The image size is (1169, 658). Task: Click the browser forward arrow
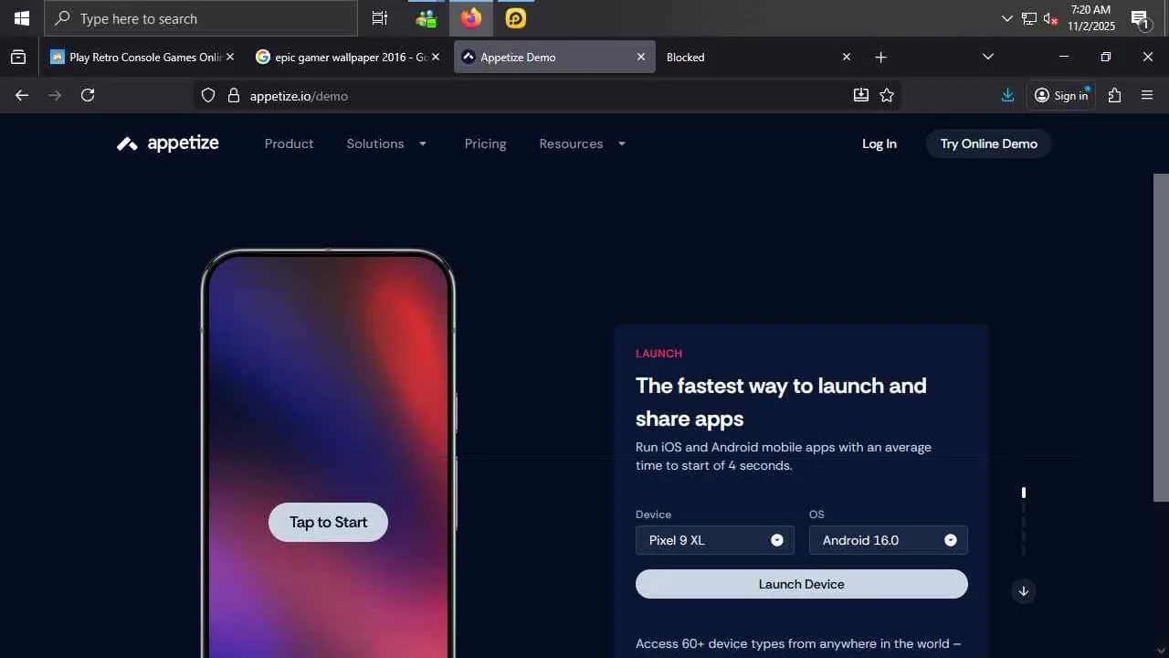[55, 95]
